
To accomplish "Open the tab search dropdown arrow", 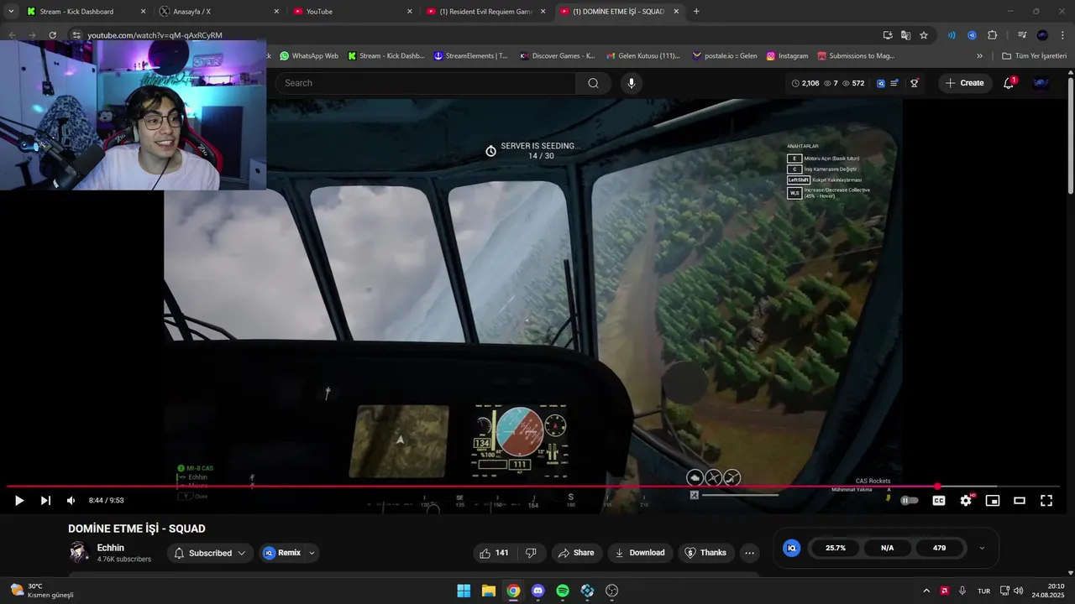I will [x=11, y=11].
